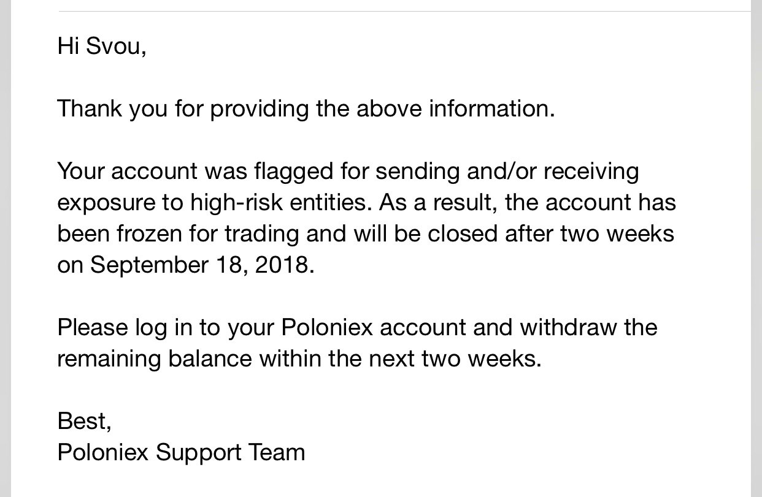
Task: Click the phrase 'high-risk entities'
Action: click(x=281, y=203)
